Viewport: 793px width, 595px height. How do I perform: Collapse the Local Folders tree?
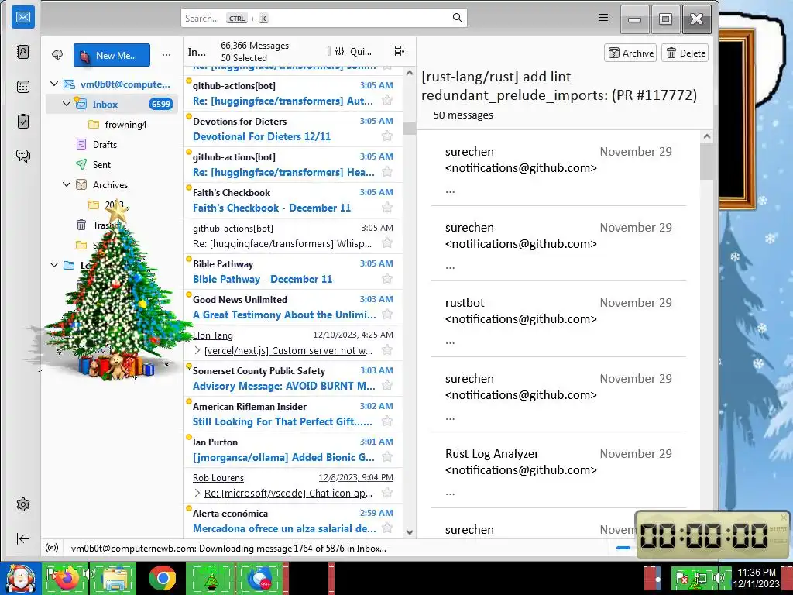[x=54, y=265]
